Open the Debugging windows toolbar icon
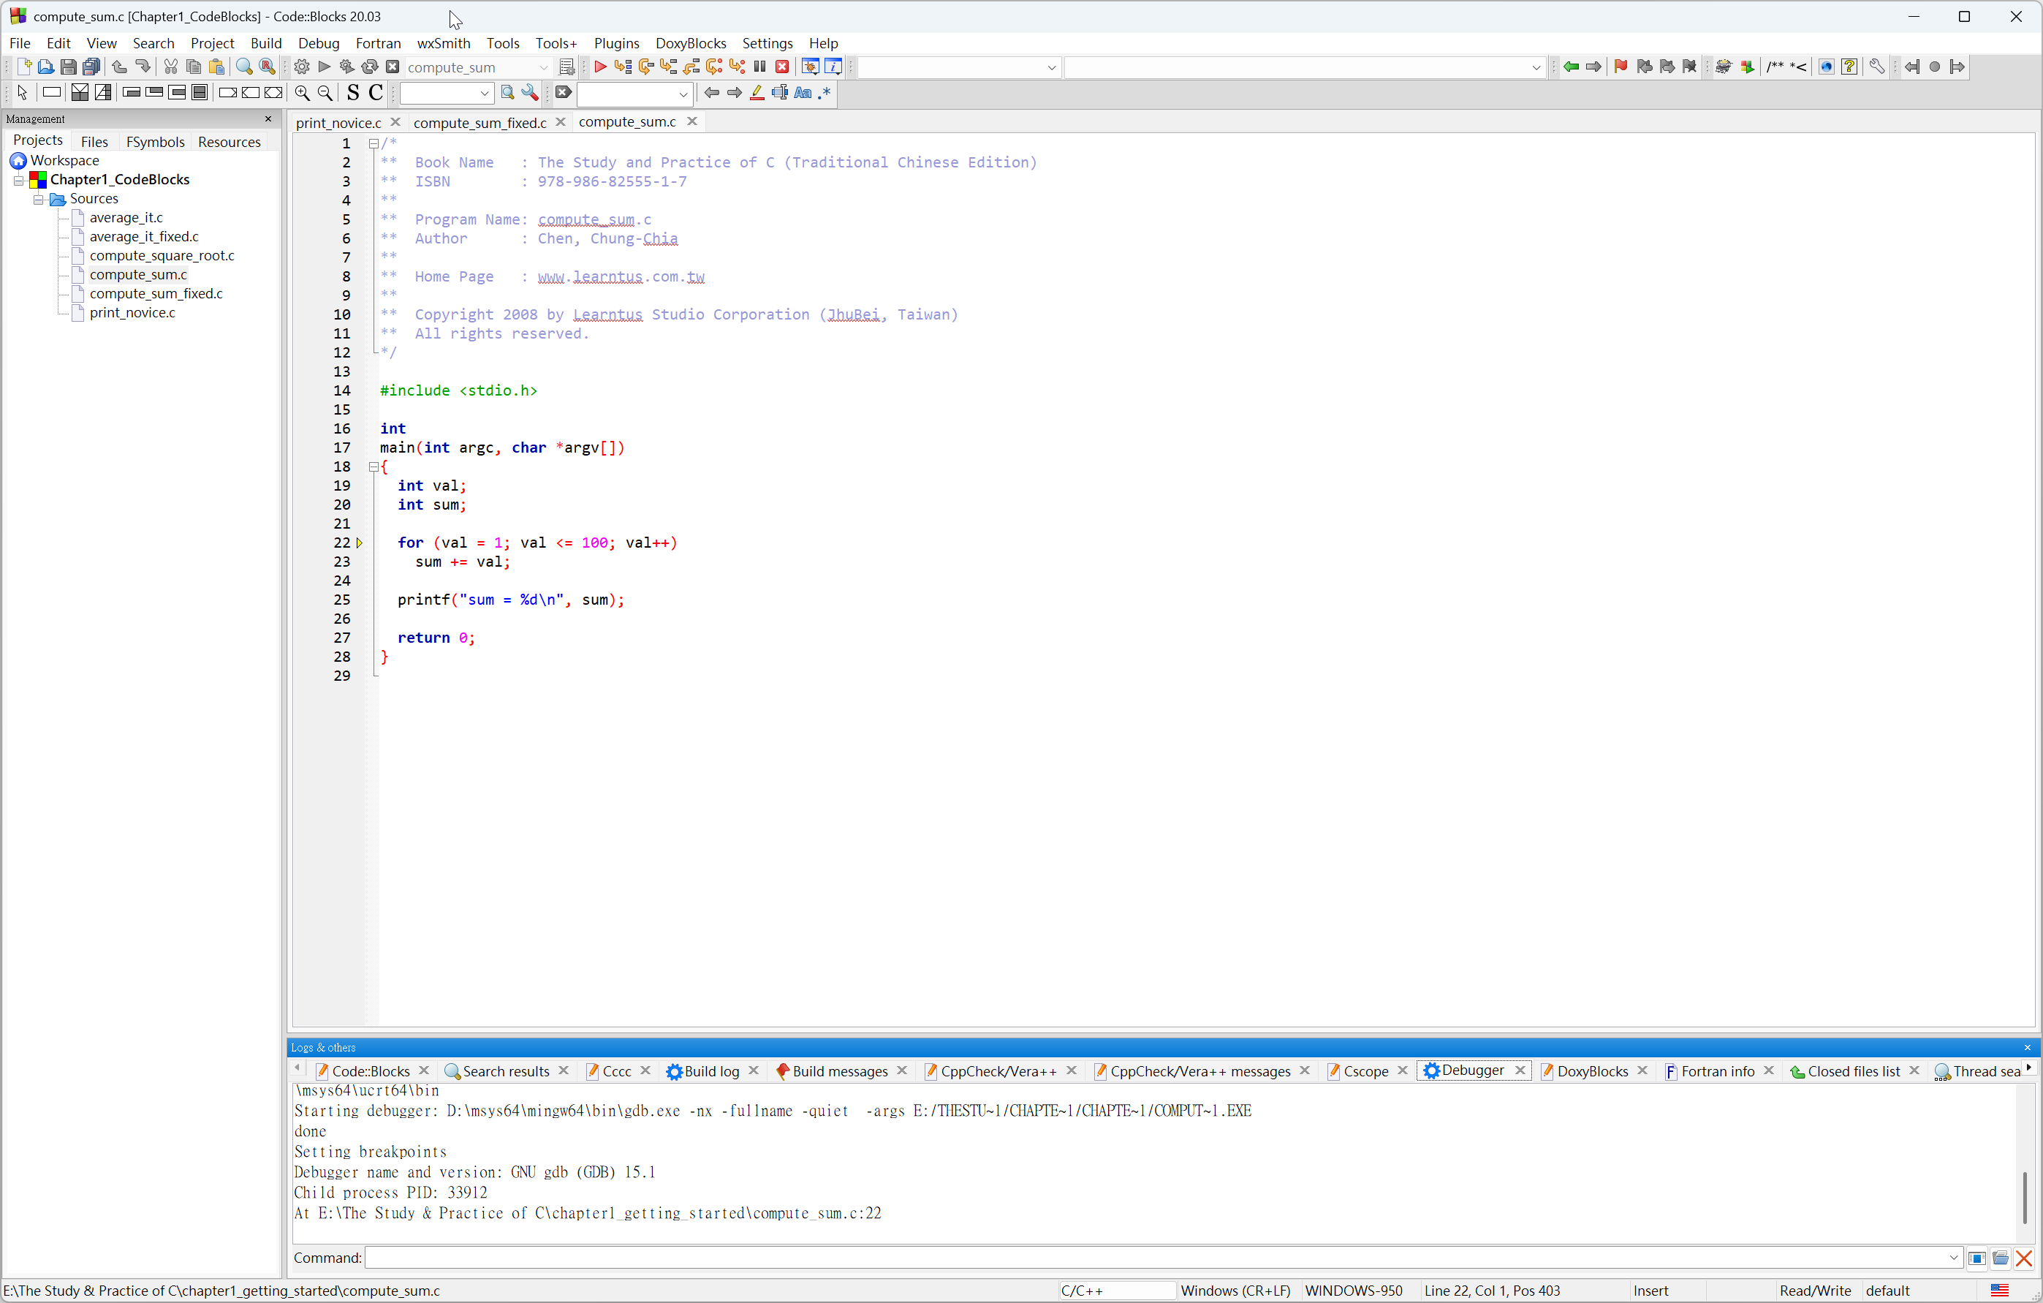The image size is (2043, 1303). click(810, 67)
